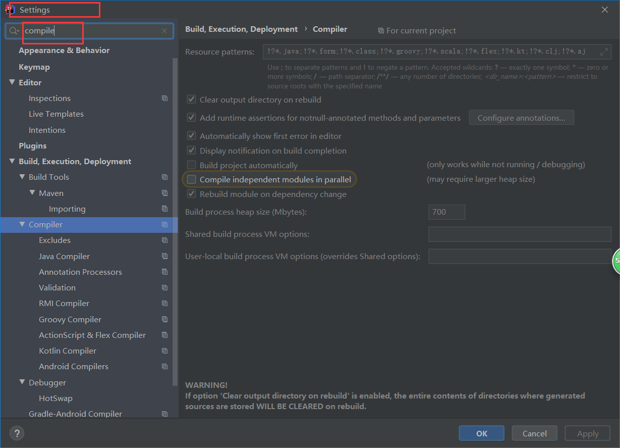Select Java Compiler in settings tree
The height and width of the screenshot is (448, 620).
pos(64,257)
